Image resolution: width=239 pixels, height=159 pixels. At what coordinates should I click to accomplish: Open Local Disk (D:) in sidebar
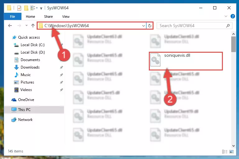tap(33, 52)
